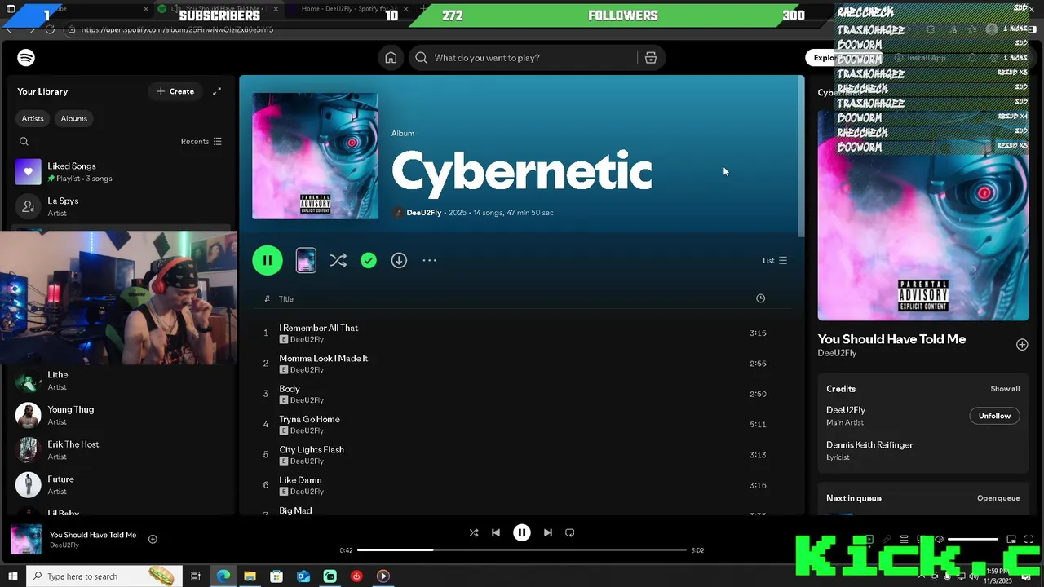The height and width of the screenshot is (587, 1044).
Task: Remove Cybernetic from library via the green checkmark
Action: tap(369, 260)
